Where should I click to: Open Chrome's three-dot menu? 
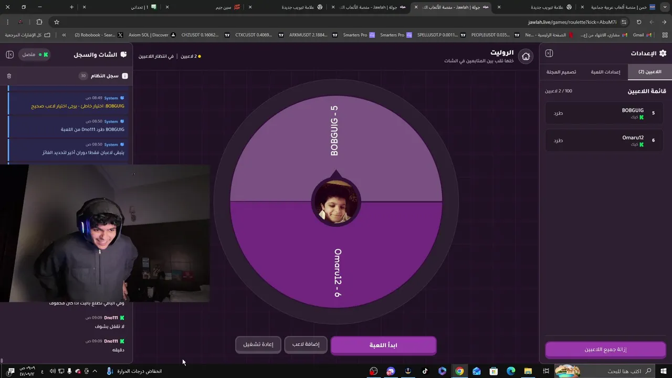point(7,22)
